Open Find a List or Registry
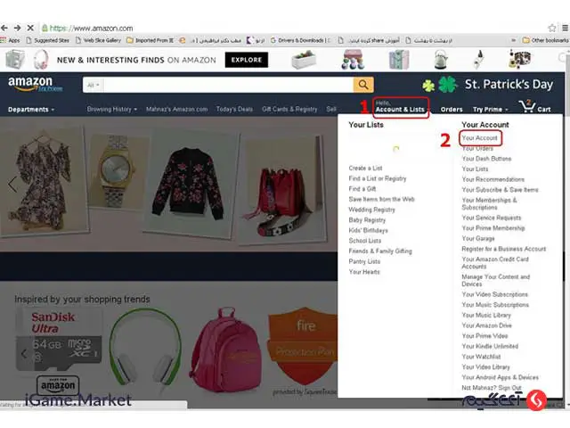570x428 pixels. pyautogui.click(x=378, y=178)
